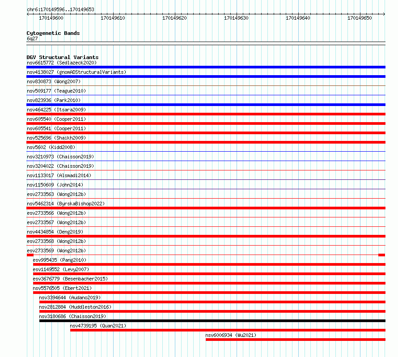Click nsv5462314 (ByrskaBishop2022) label

click(x=66, y=204)
